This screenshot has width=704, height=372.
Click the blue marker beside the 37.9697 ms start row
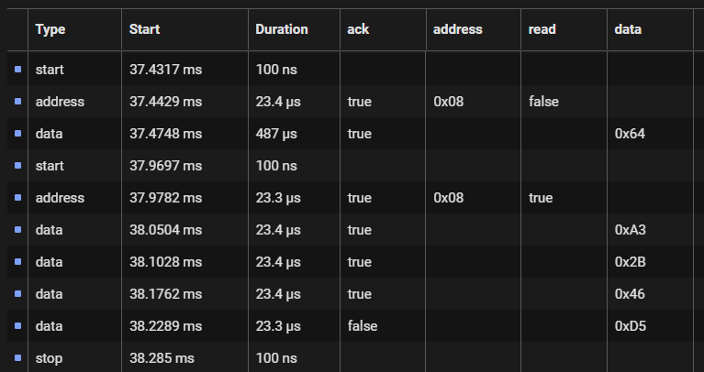[17, 166]
